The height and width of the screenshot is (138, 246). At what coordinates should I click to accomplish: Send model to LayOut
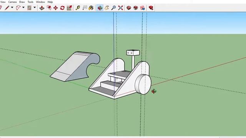143,8
